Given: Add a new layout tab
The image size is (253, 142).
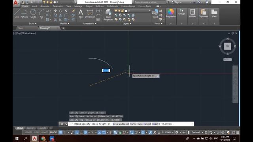Looking at the screenshot, I should click(51, 128).
